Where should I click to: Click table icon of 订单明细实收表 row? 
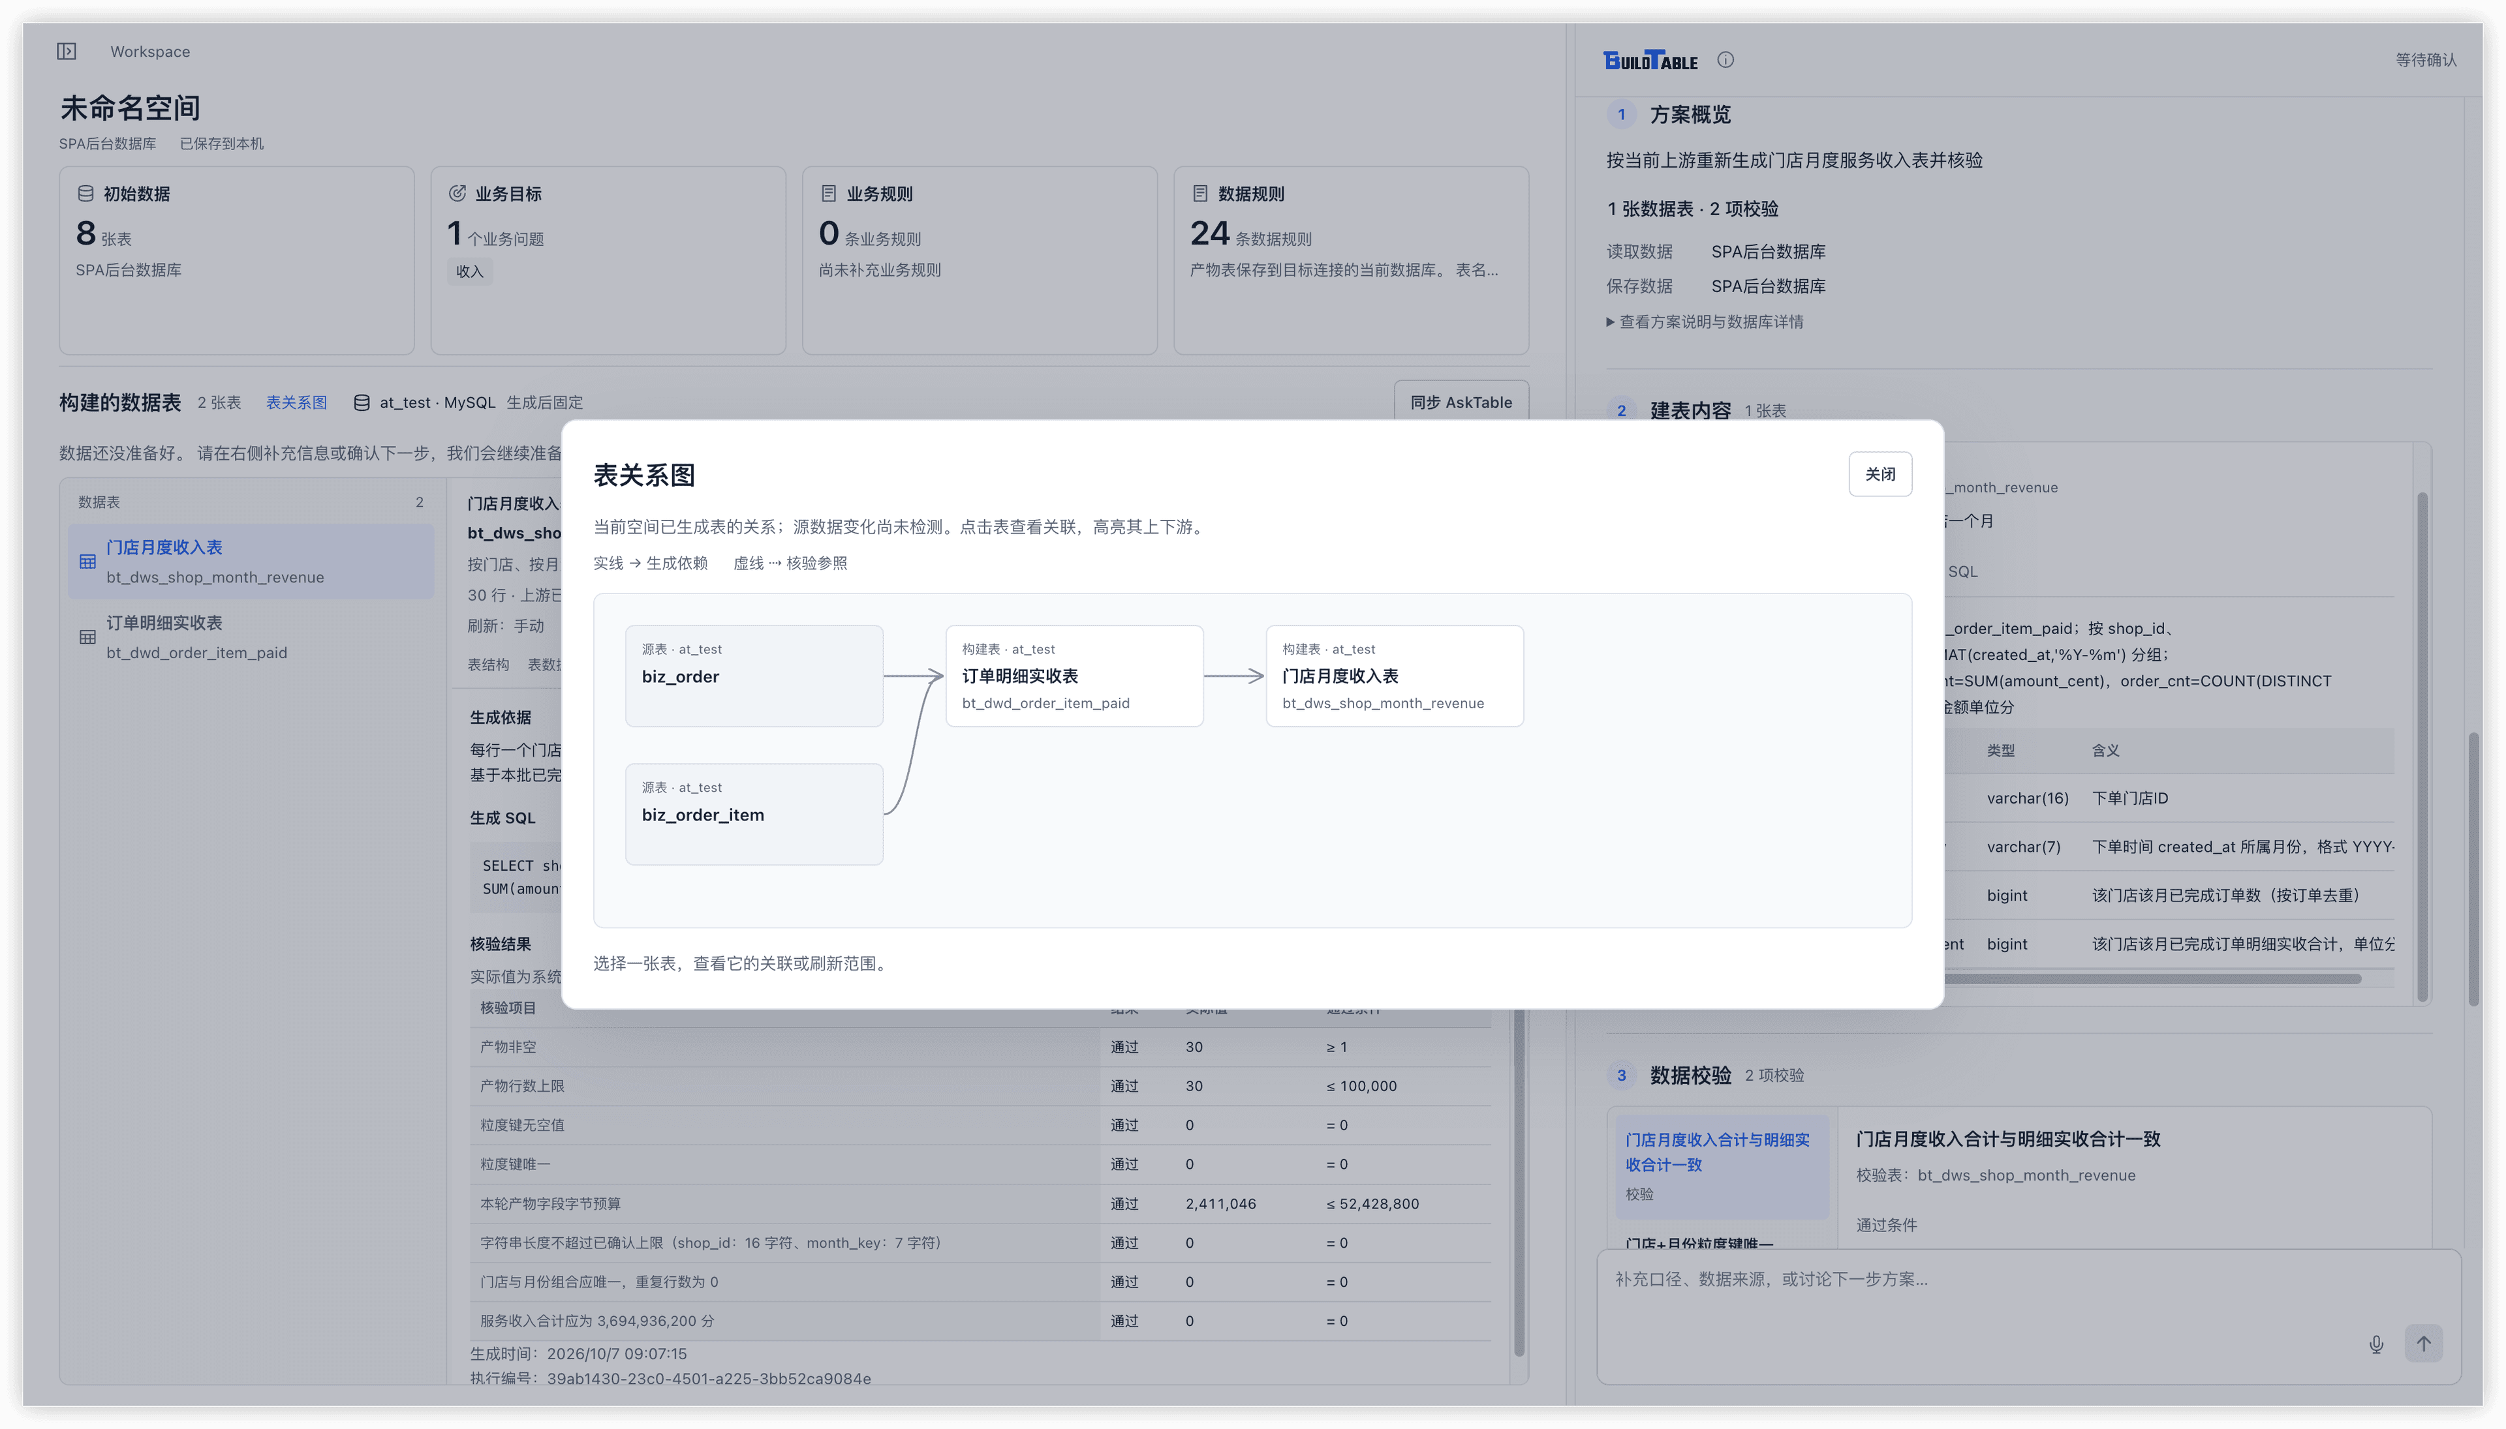[x=87, y=637]
